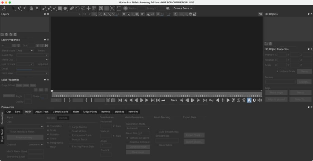
Task: Open the Dope Sheet vertical tab
Action: 2,135
